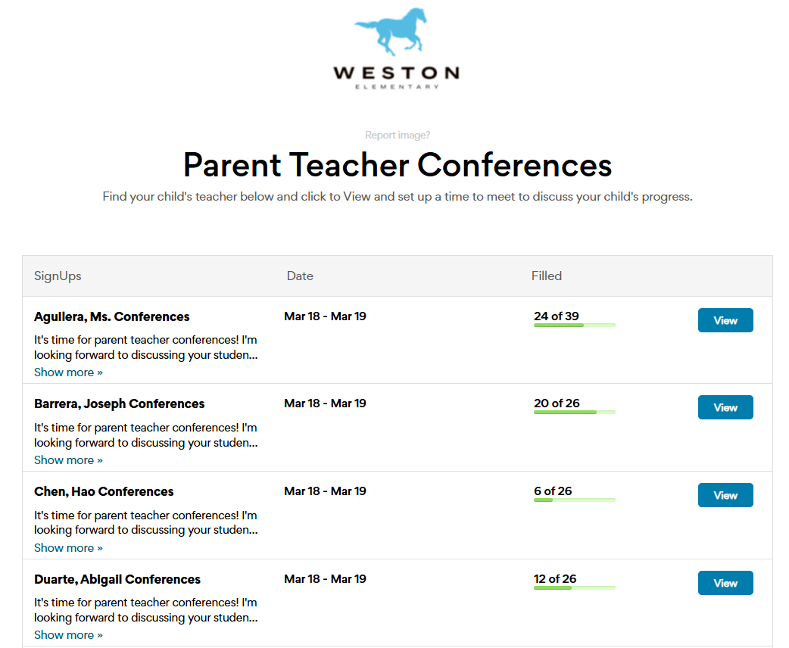View Aguilera, Ms. Conferences sign up
This screenshot has width=789, height=648.
click(725, 320)
